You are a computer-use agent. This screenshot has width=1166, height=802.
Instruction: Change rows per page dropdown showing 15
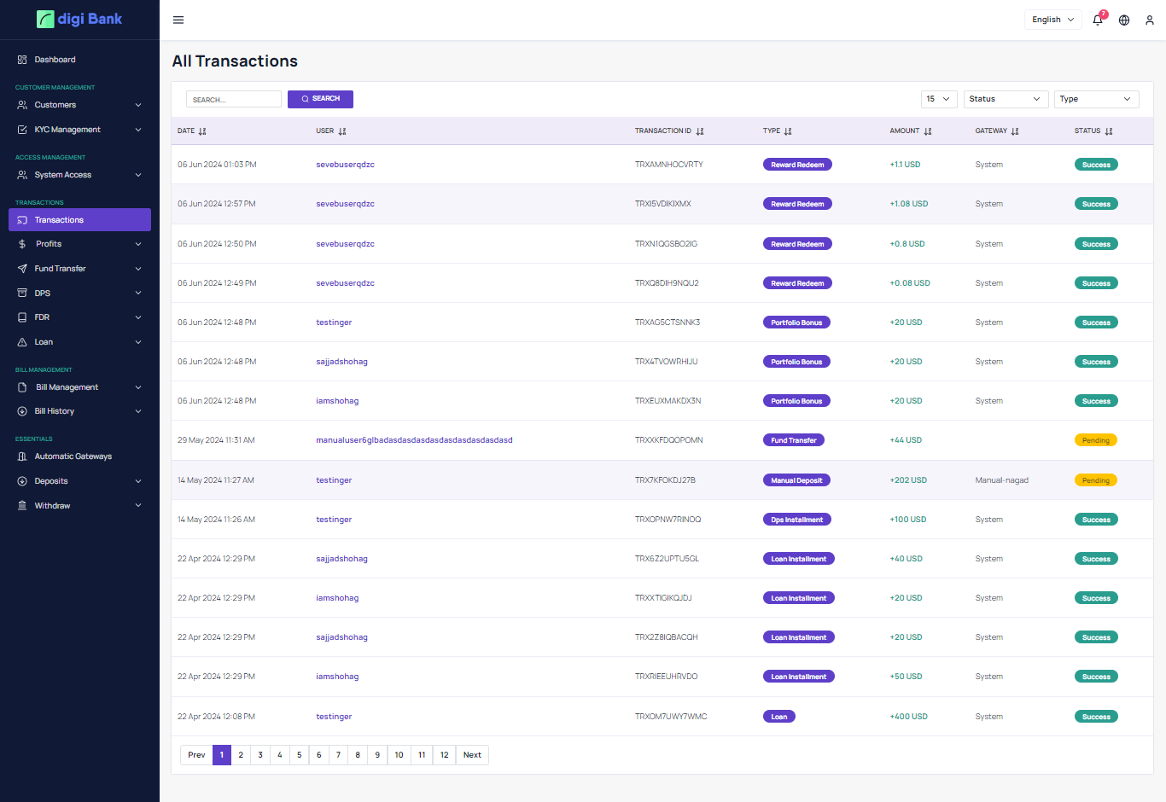938,99
